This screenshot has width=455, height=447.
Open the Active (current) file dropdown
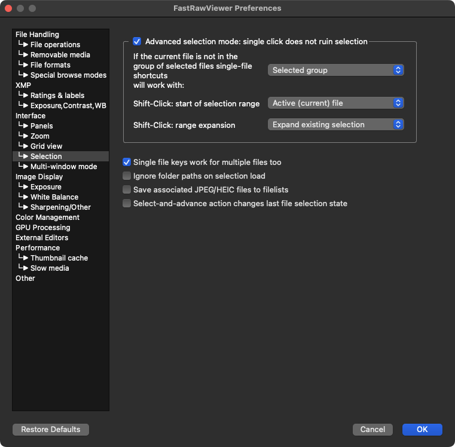[335, 103]
